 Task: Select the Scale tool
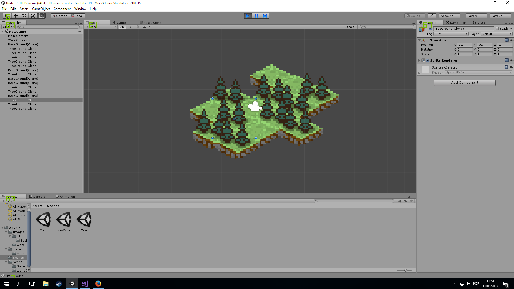(33, 16)
